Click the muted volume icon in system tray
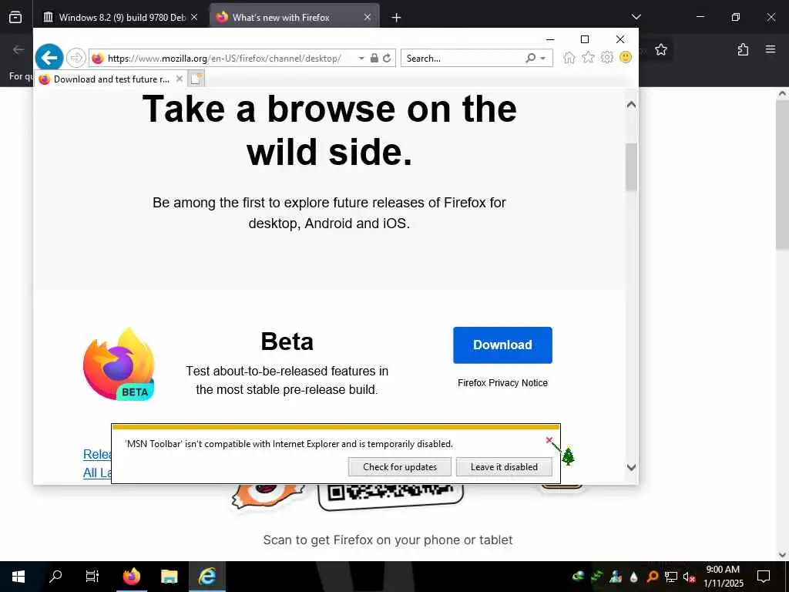Image resolution: width=789 pixels, height=592 pixels. coord(689,577)
